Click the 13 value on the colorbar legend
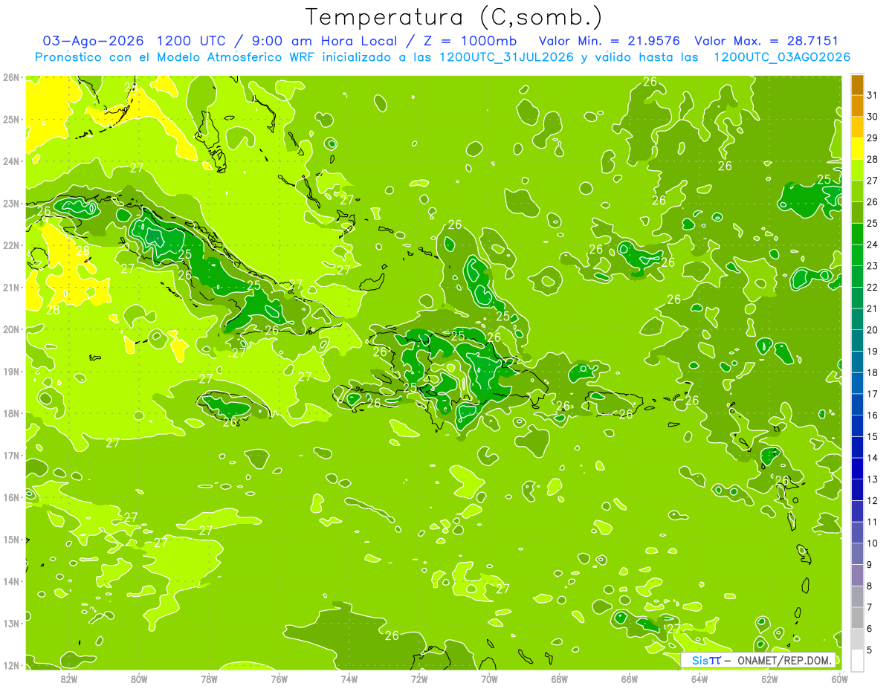Image resolution: width=892 pixels, height=689 pixels. (x=873, y=479)
